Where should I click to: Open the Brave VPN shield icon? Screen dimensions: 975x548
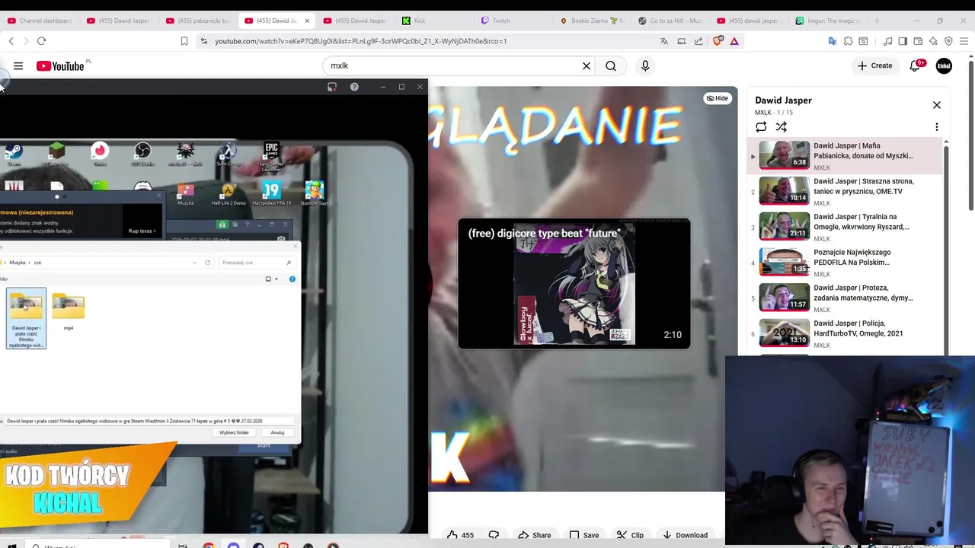point(948,41)
